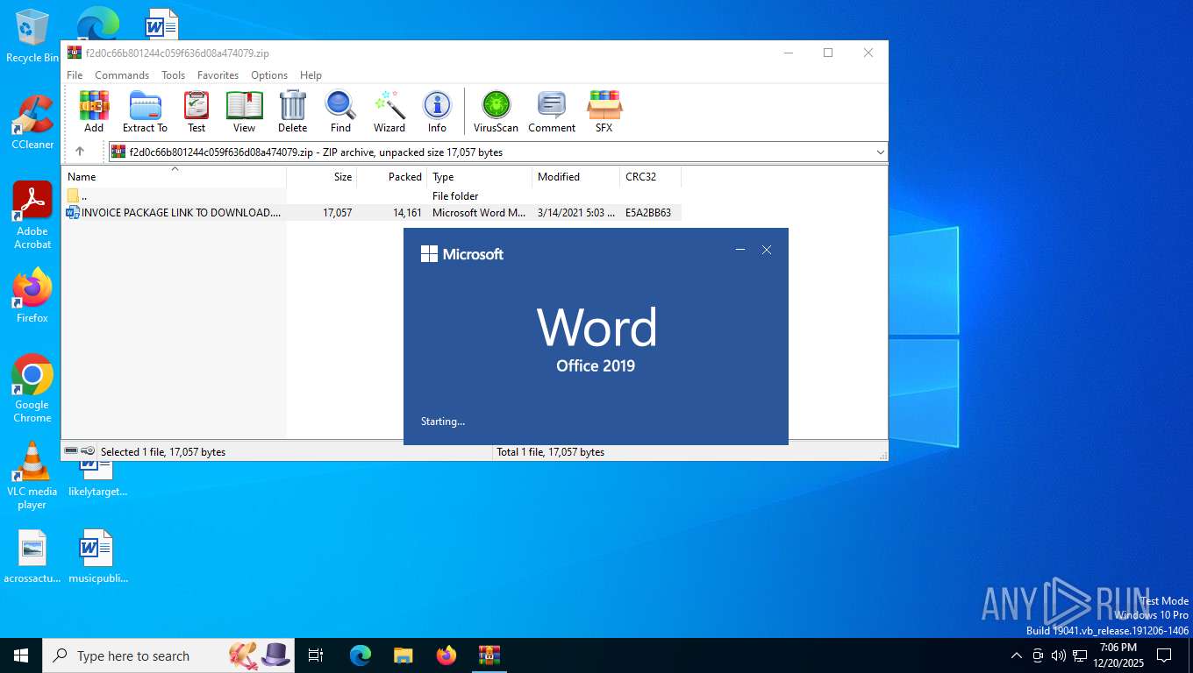Sort by the Type column header
Screen dimensions: 1193x673
pos(480,176)
